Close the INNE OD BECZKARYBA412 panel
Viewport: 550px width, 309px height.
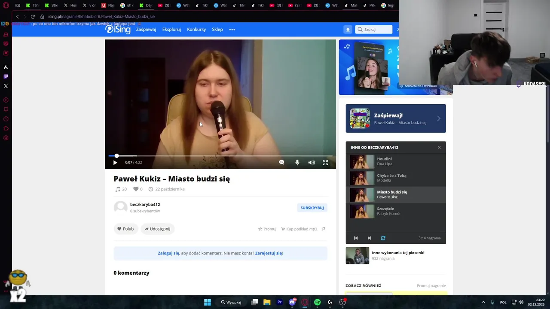coord(439,147)
